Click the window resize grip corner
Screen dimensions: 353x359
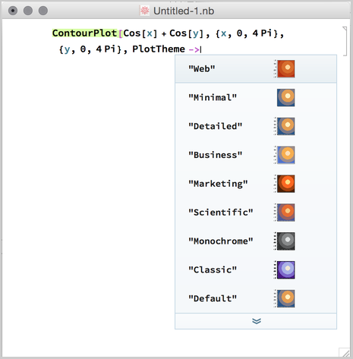tap(345, 352)
